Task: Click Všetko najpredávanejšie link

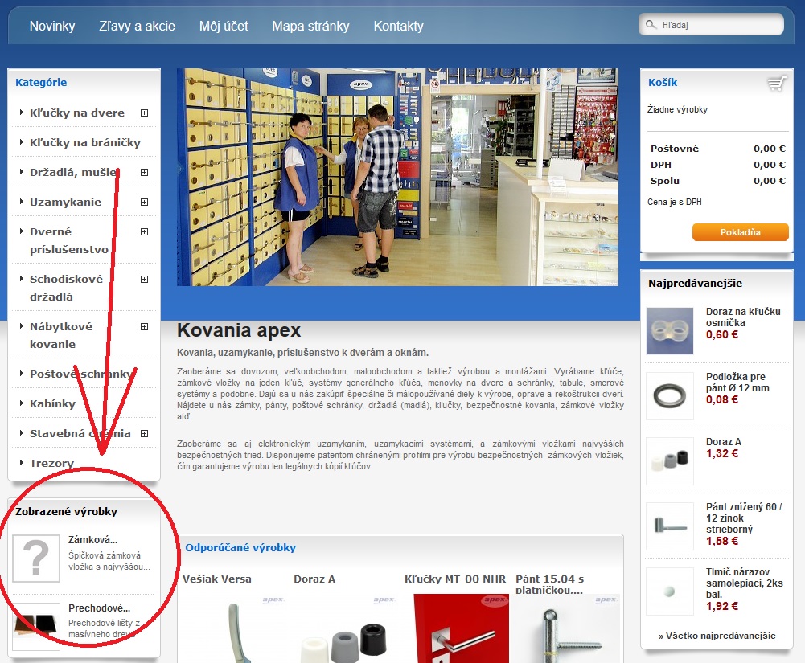Action: 717,636
